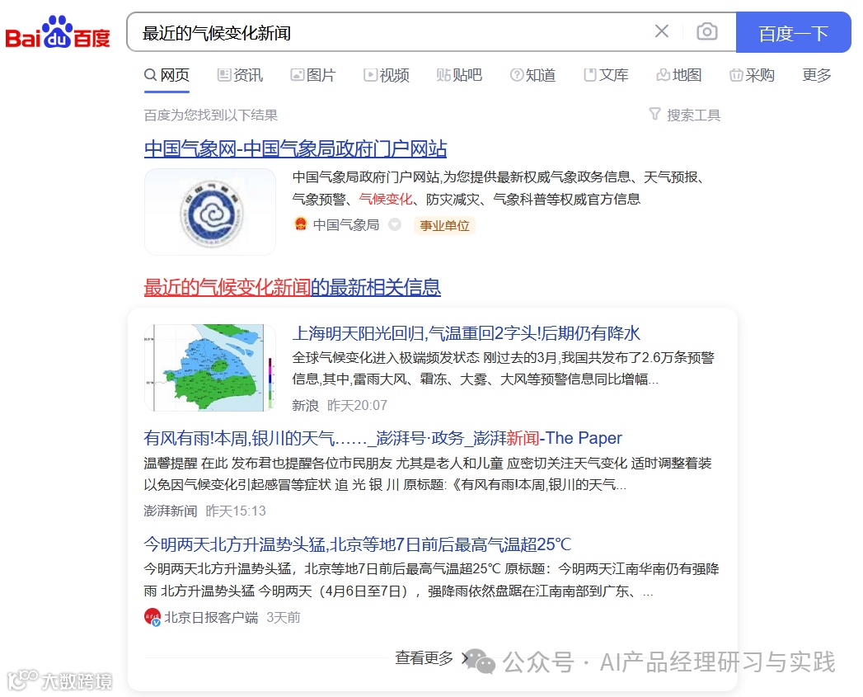Viewport: 863px width, 697px height.
Task: Expand the 更多 menu
Action: coord(817,75)
